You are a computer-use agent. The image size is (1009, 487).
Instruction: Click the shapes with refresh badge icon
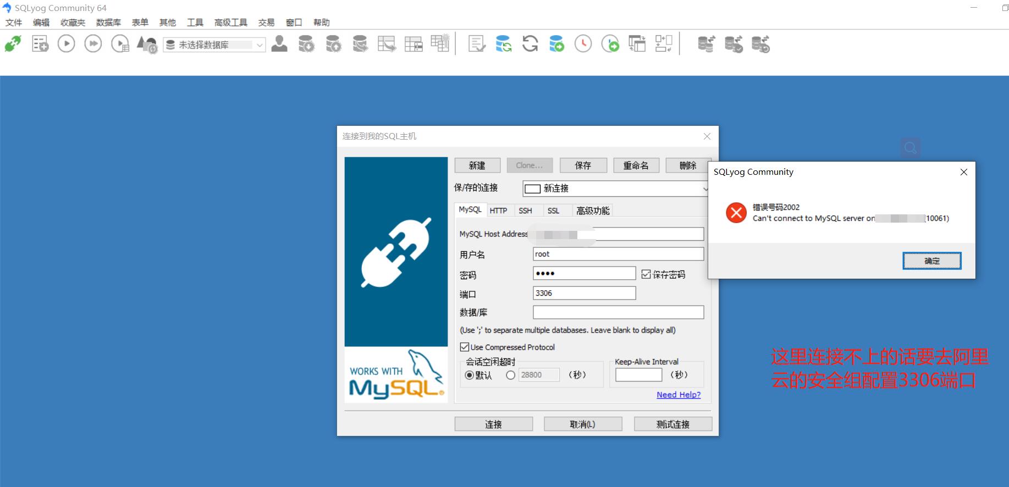147,44
